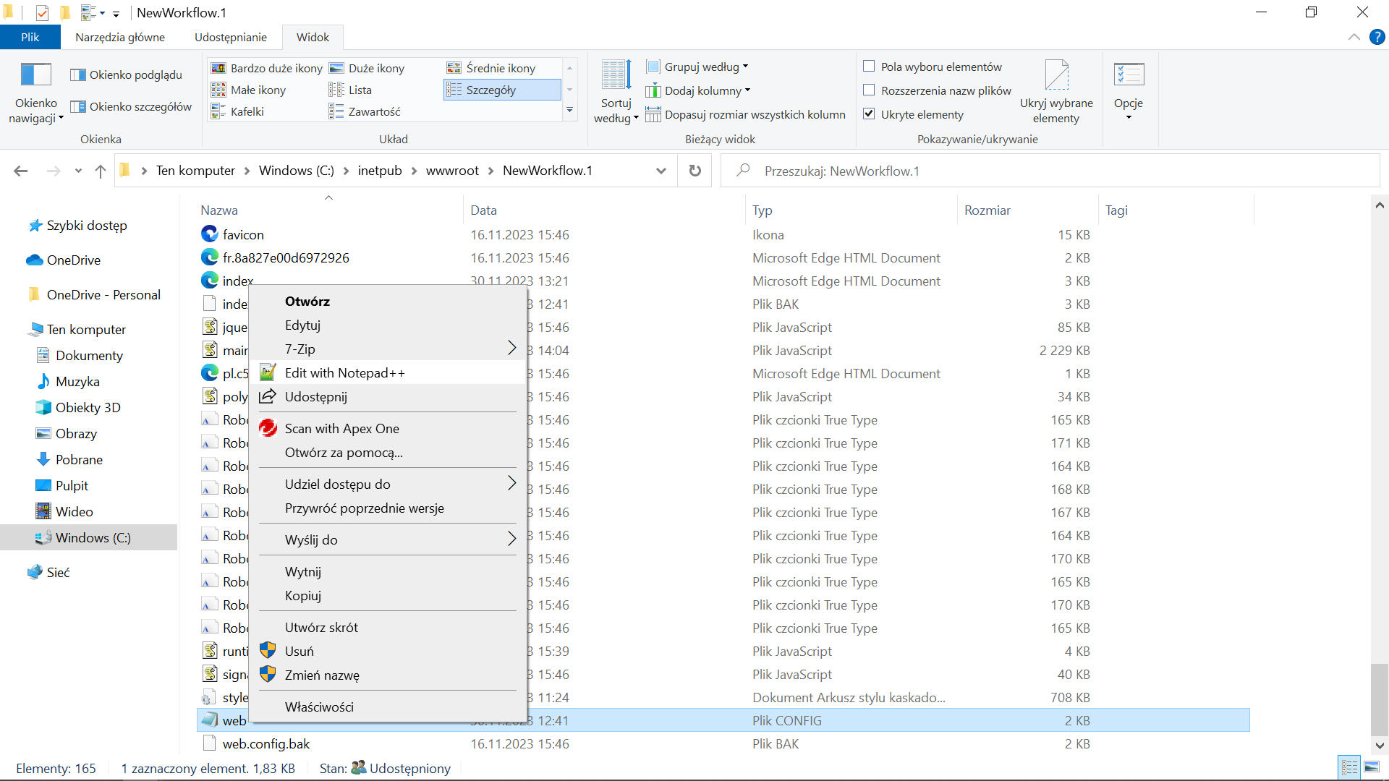Open recent locations dropdown arrow
The image size is (1389, 781).
(78, 171)
